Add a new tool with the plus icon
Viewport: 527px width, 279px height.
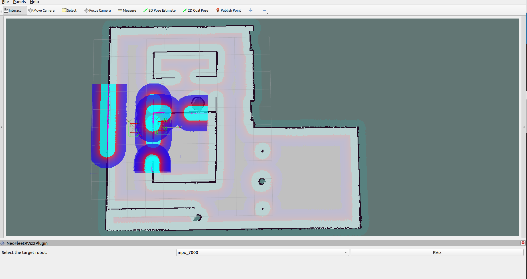coord(250,10)
